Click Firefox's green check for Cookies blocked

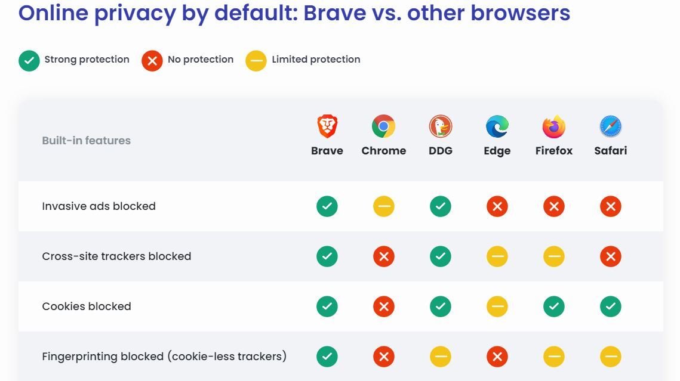(553, 306)
